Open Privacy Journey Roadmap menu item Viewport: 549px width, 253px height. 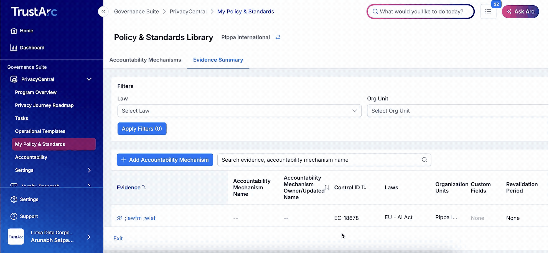click(x=44, y=105)
